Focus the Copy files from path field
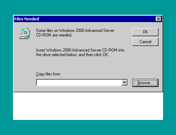176x135 pixels. point(79,83)
